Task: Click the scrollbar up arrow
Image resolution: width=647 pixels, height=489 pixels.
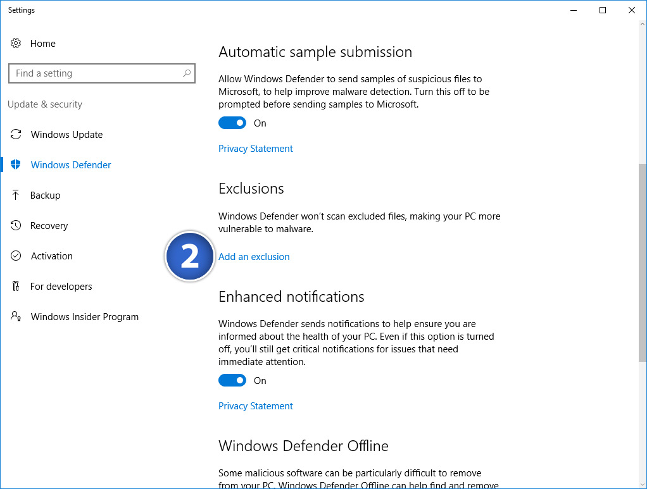Action: 643,24
